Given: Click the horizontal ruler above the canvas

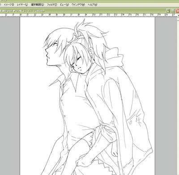Looking at the screenshot, I should 89,15.
